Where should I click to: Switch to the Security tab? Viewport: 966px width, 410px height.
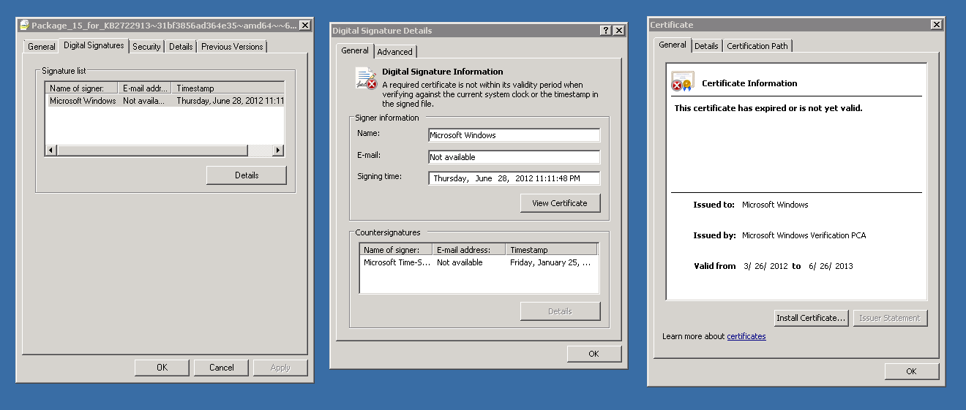146,46
